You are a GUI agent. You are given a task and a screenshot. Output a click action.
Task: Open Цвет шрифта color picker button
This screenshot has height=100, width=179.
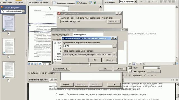pyautogui.click(x=154, y=71)
